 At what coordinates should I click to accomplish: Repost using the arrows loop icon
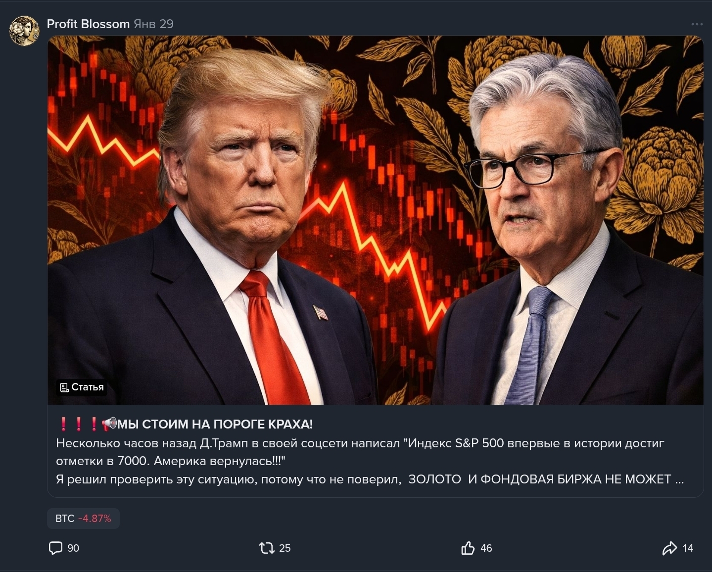[x=267, y=548]
